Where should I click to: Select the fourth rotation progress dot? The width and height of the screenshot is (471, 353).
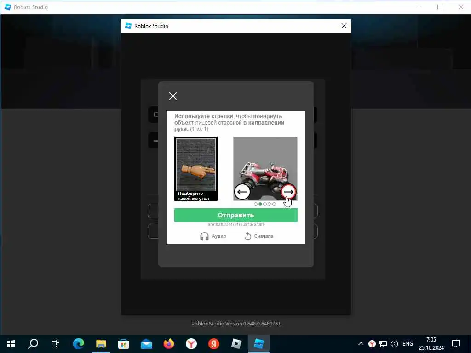270,204
